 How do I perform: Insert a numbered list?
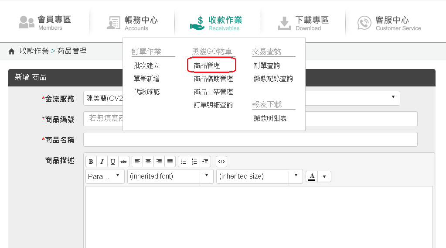click(194, 162)
